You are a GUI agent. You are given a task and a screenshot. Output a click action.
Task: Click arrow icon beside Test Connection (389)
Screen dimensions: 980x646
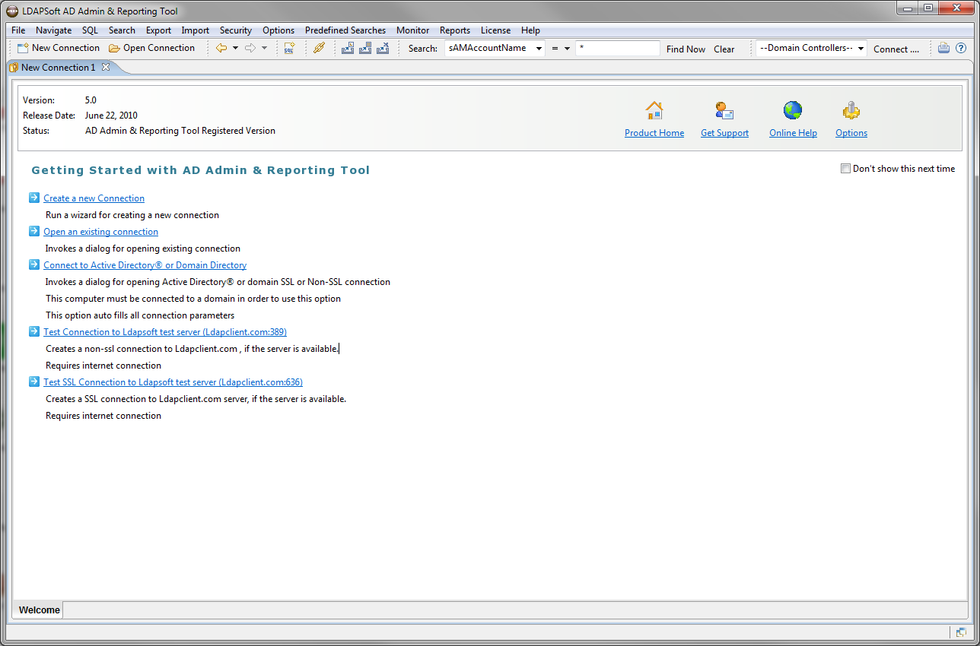point(34,331)
